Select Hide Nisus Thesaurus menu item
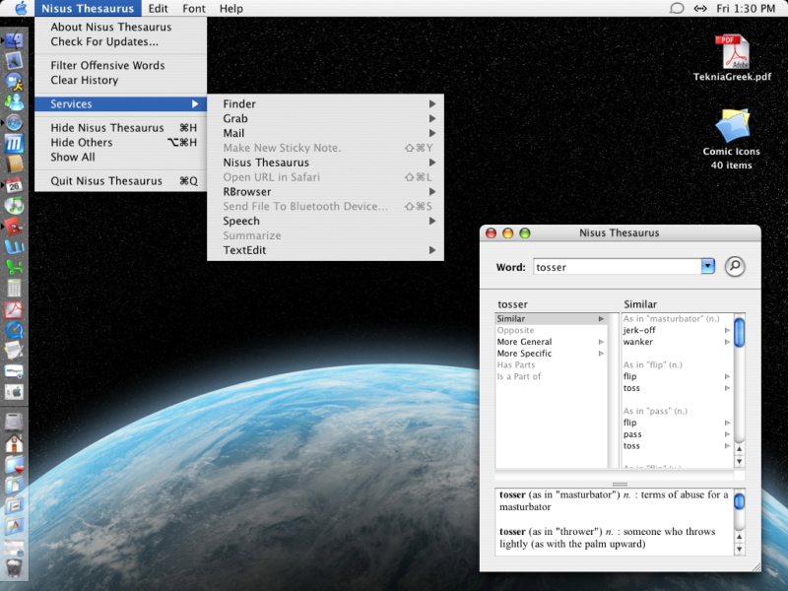This screenshot has width=788, height=591. [120, 128]
